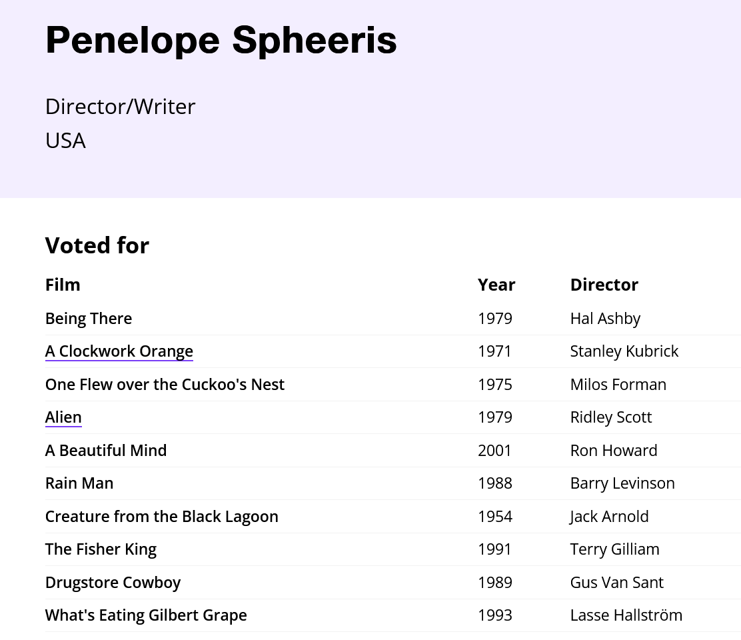Select What's Eating Gilbert Grape row
The image size is (741, 640).
coord(393,615)
